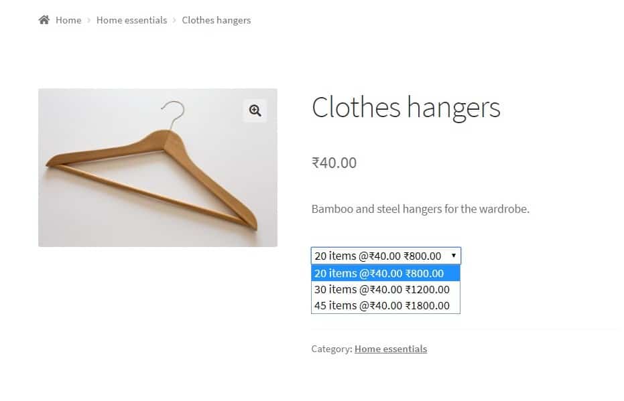
Task: Click the home icon in the breadcrumb
Action: pyautogui.click(x=44, y=20)
